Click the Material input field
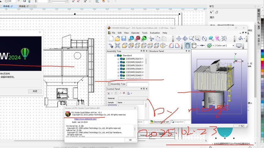 point(132,98)
